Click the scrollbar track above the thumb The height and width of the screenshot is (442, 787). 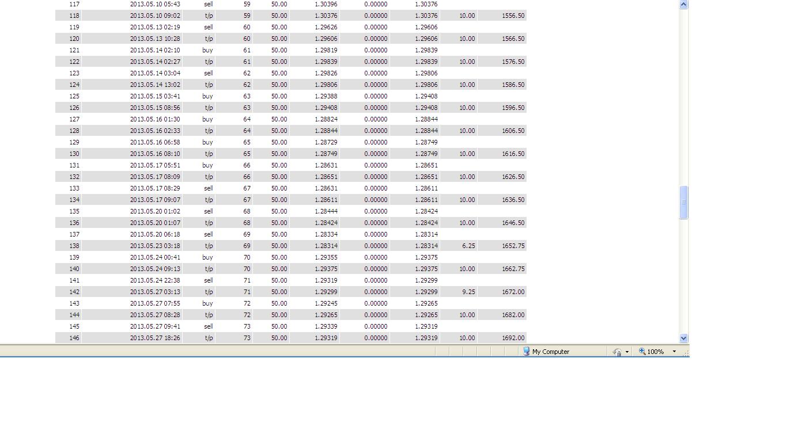click(683, 97)
